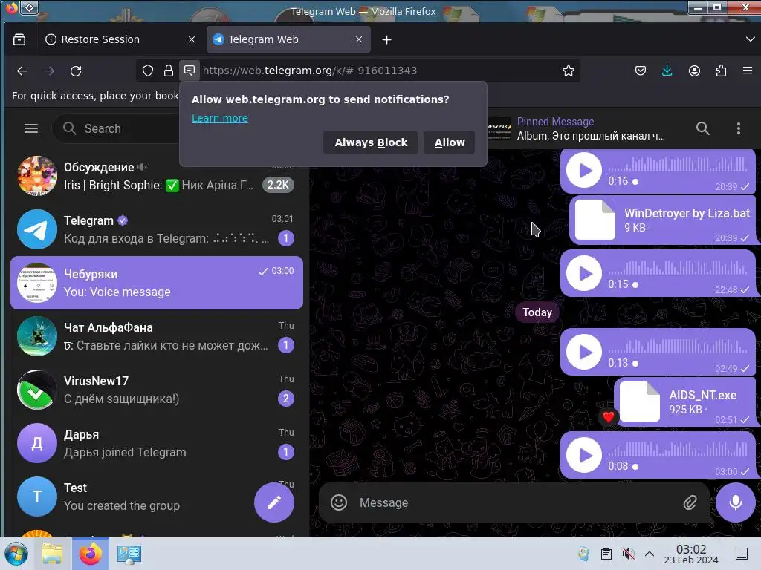Open the Firefox downloads panel
The height and width of the screenshot is (570, 761).
coord(667,71)
